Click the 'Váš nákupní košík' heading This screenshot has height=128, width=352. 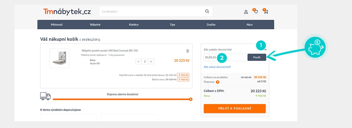point(59,39)
